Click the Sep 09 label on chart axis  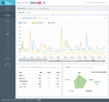92,57
